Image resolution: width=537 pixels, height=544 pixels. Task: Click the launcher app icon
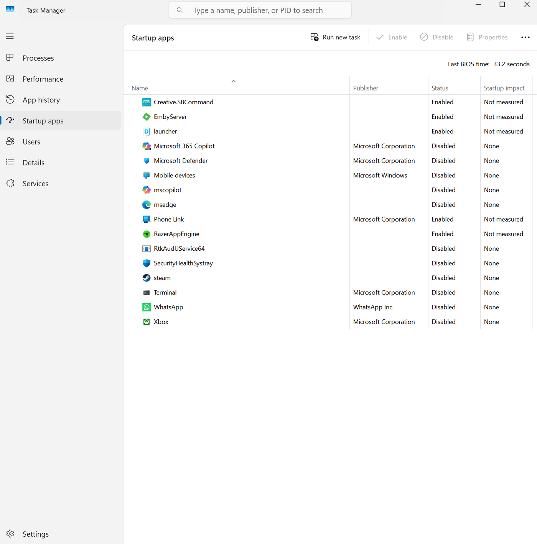(147, 131)
